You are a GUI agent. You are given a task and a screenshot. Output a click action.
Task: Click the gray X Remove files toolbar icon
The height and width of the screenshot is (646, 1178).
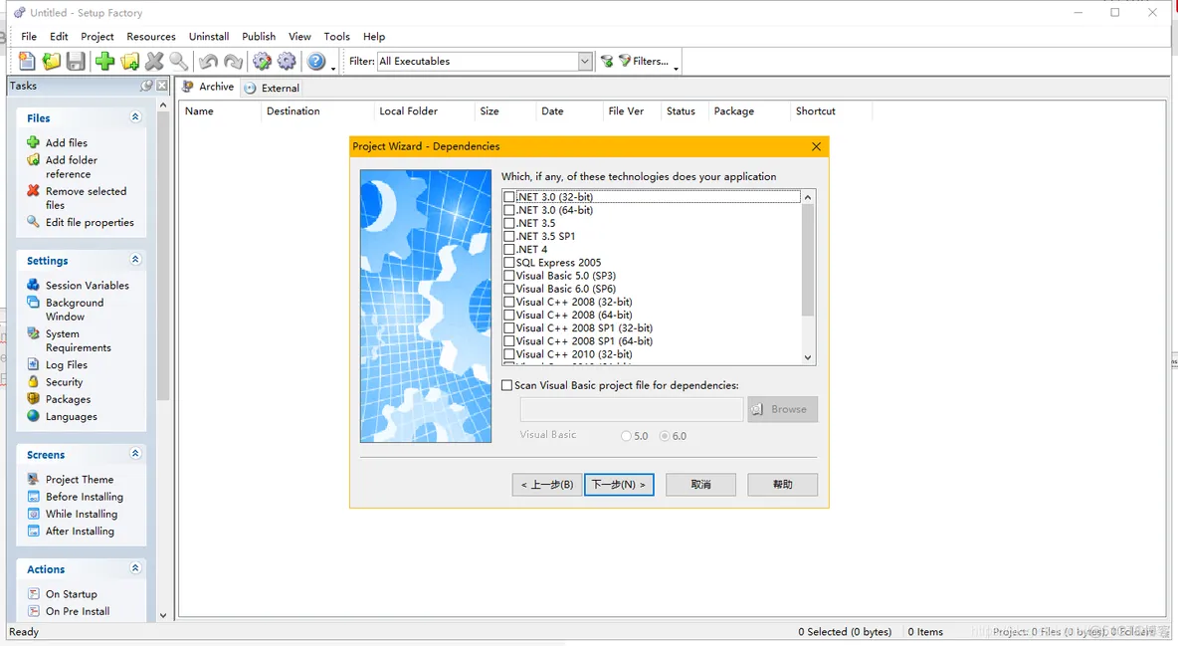coord(154,61)
